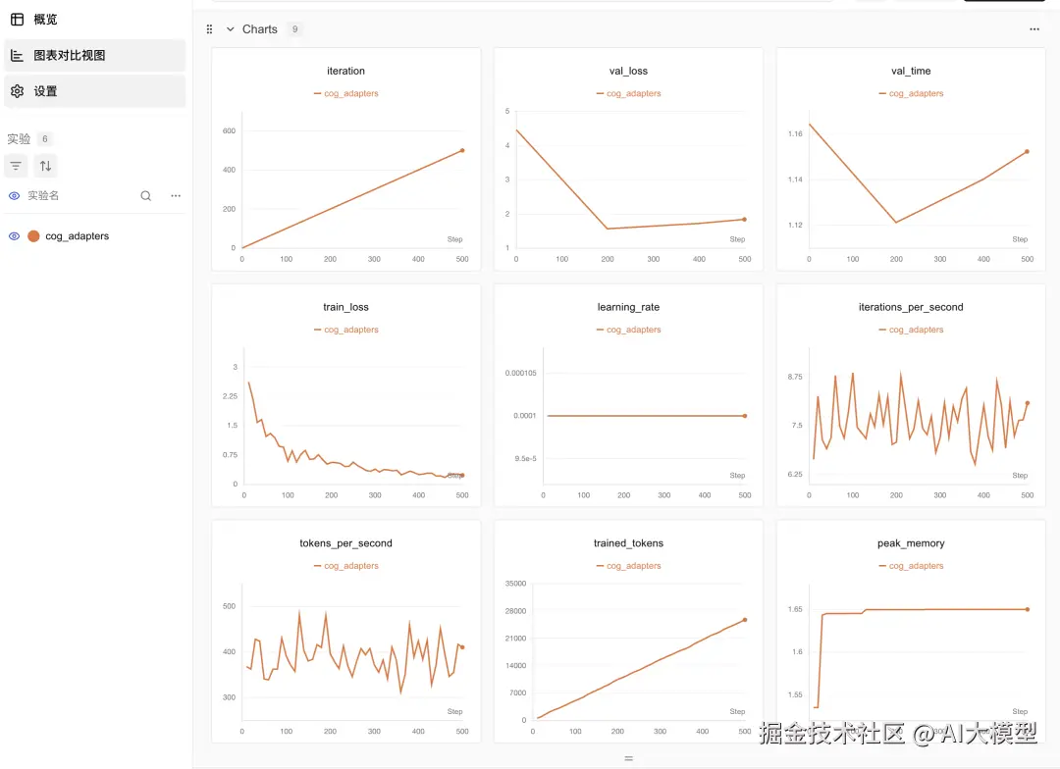Click the Charts section heading label
The width and height of the screenshot is (1060, 769).
coord(259,29)
